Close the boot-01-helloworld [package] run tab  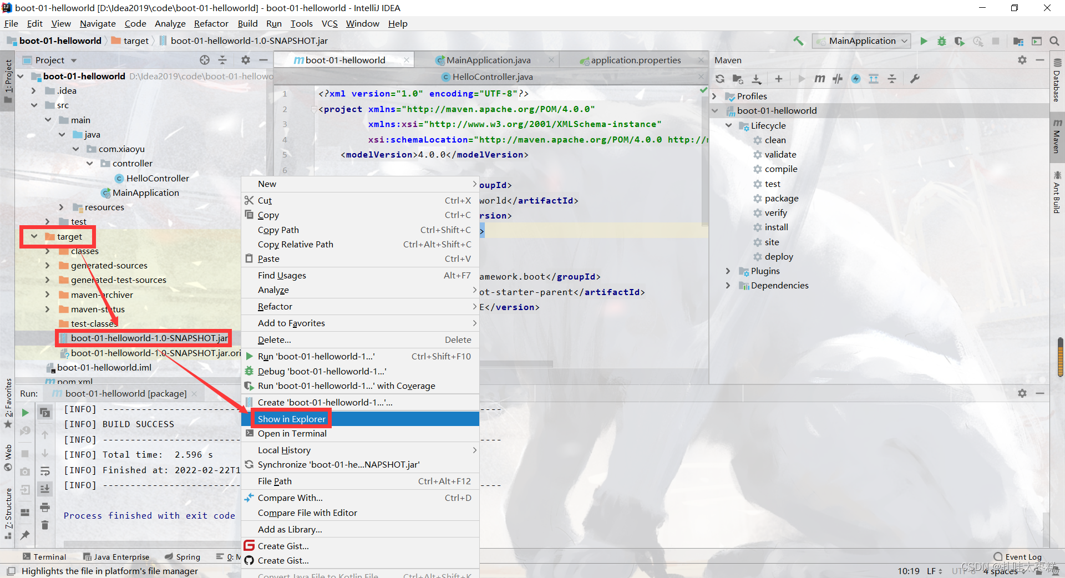(x=194, y=394)
